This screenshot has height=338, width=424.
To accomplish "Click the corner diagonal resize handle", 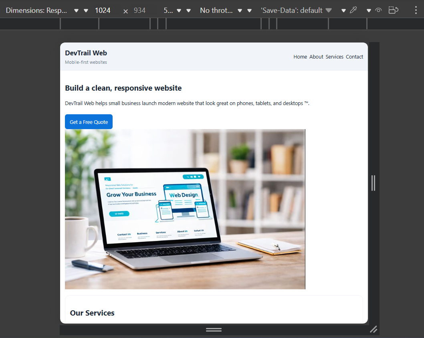I will [x=374, y=329].
